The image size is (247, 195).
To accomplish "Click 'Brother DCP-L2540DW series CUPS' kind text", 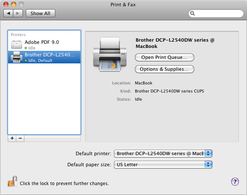I will click(x=169, y=91).
